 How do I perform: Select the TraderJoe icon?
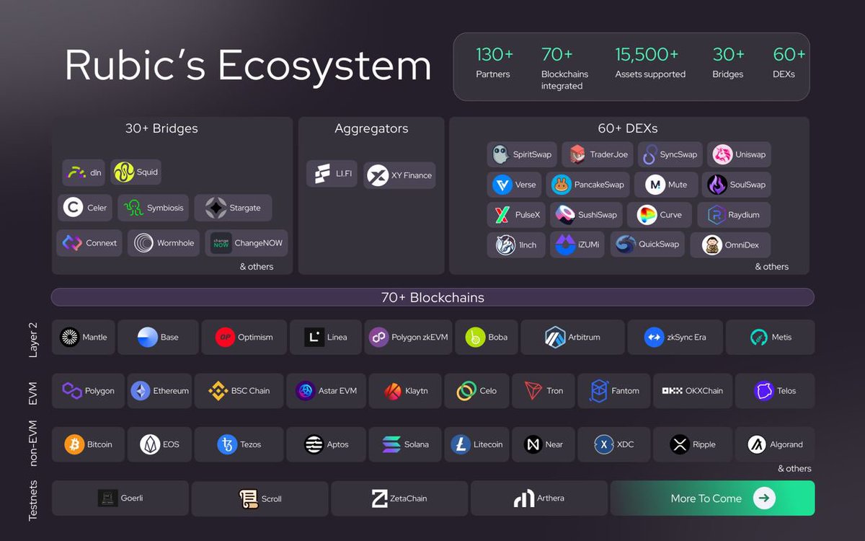pos(577,154)
